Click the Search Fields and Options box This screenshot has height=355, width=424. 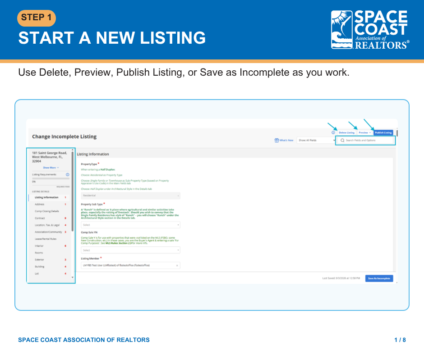(365, 141)
